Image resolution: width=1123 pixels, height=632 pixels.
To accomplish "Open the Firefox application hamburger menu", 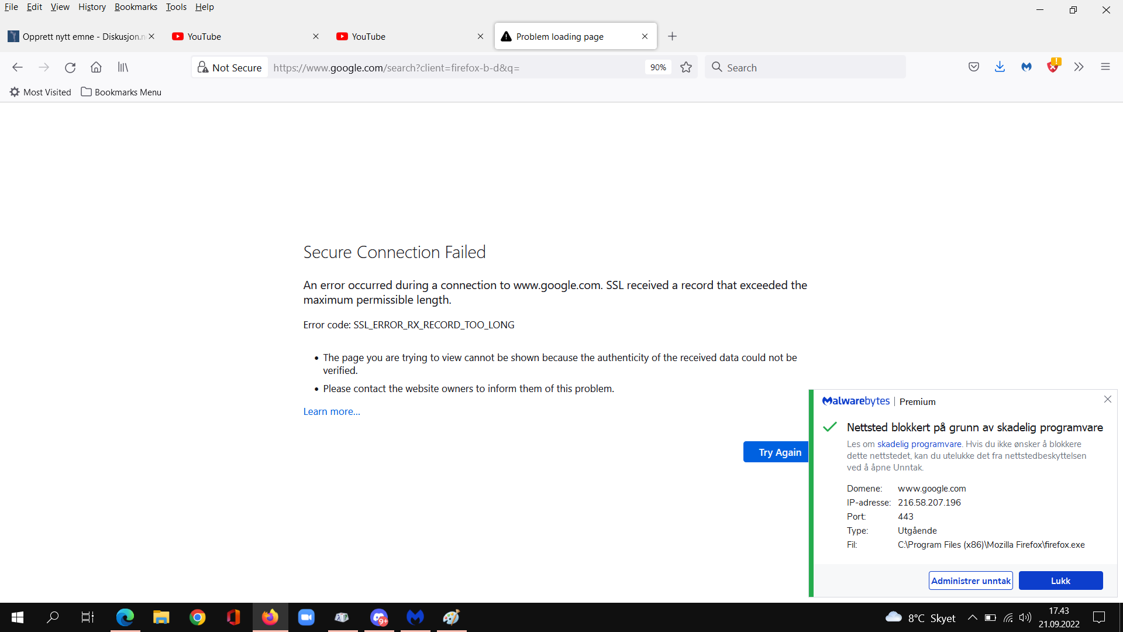I will coord(1105,67).
